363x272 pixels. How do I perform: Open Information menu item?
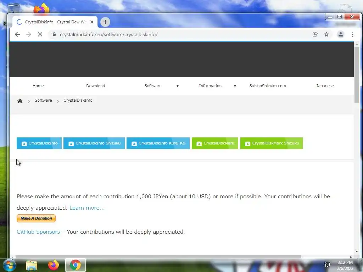[x=210, y=86]
